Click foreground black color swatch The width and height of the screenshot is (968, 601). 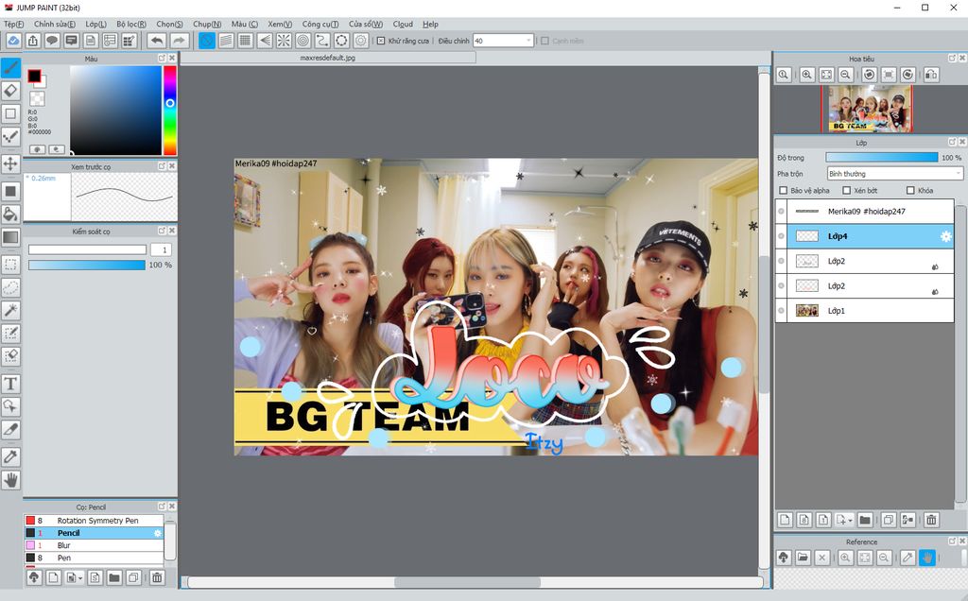pos(34,76)
